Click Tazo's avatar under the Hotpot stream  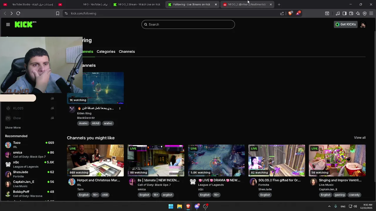pos(72,182)
